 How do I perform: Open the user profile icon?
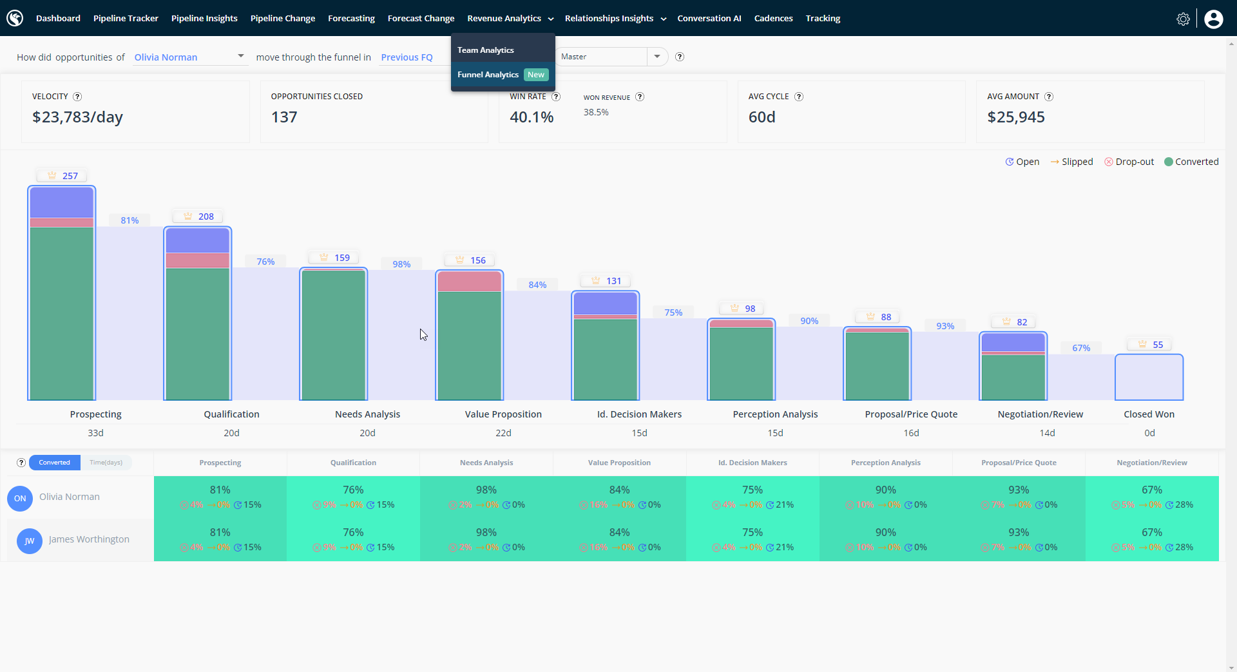tap(1213, 19)
